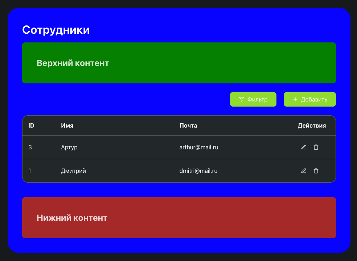
Task: Click the trash icon for Дмитрий
Action: click(316, 171)
